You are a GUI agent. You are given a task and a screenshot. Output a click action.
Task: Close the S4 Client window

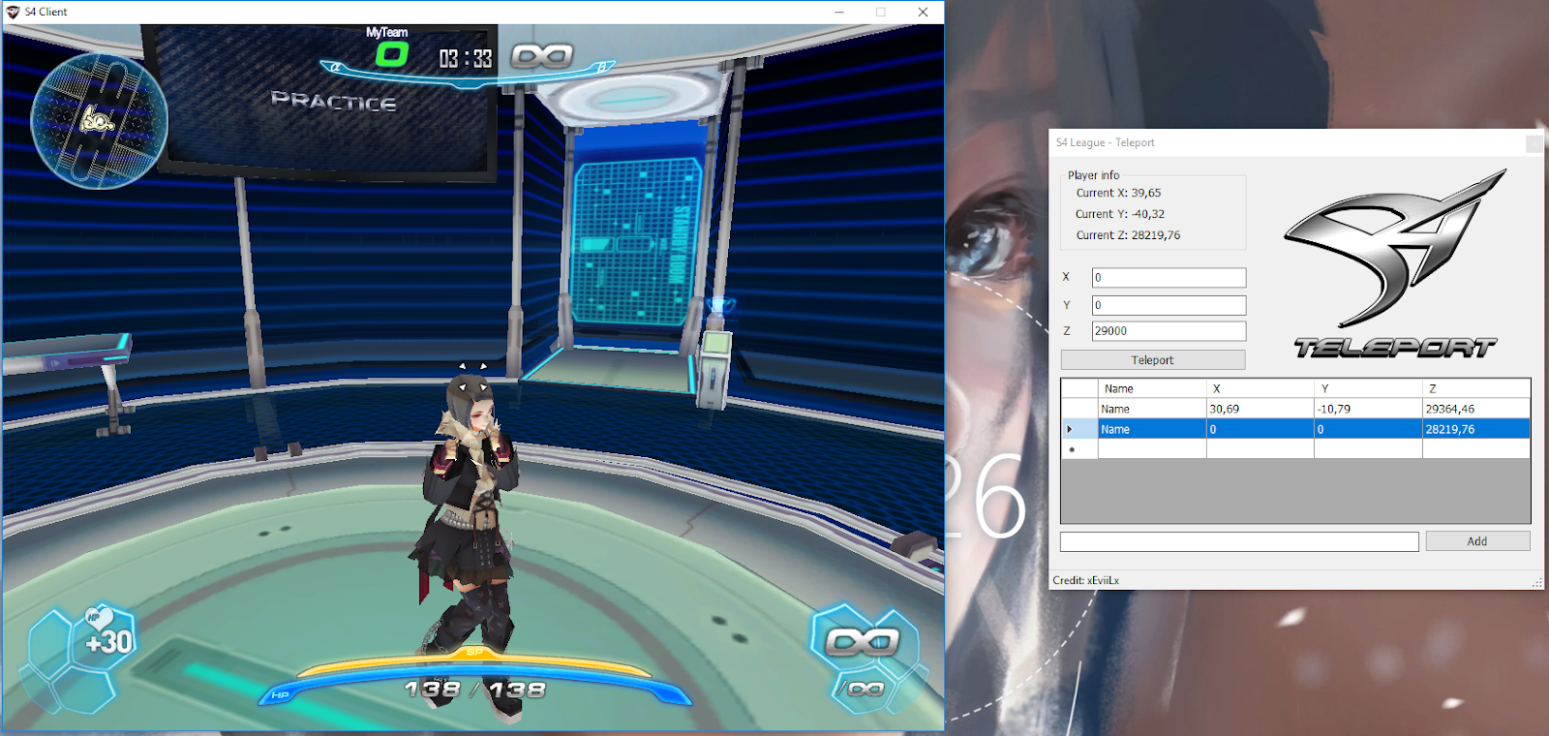click(924, 12)
